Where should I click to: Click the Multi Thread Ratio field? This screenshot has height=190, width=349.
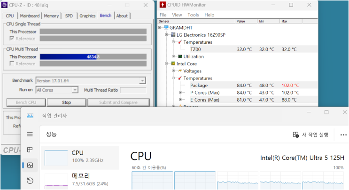tap(133, 90)
